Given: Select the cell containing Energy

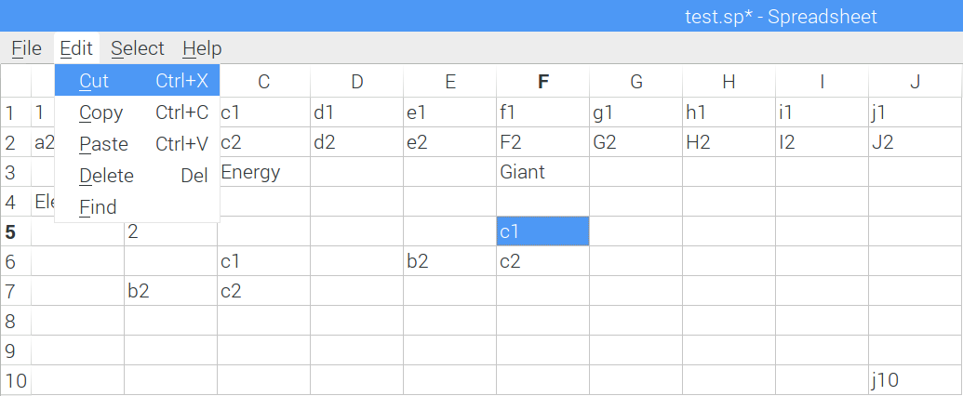Looking at the screenshot, I should click(263, 172).
